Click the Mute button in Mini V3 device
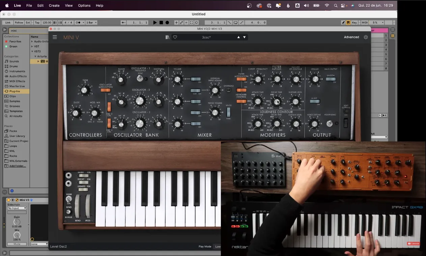 click(17, 244)
